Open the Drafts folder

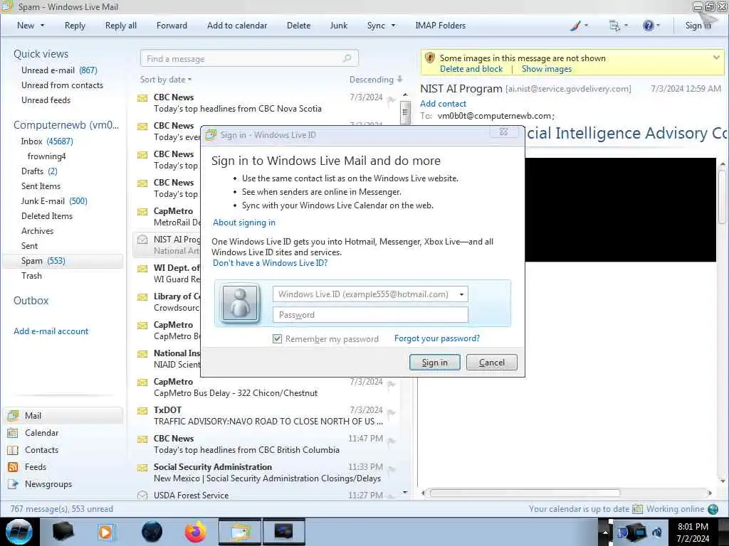point(39,171)
